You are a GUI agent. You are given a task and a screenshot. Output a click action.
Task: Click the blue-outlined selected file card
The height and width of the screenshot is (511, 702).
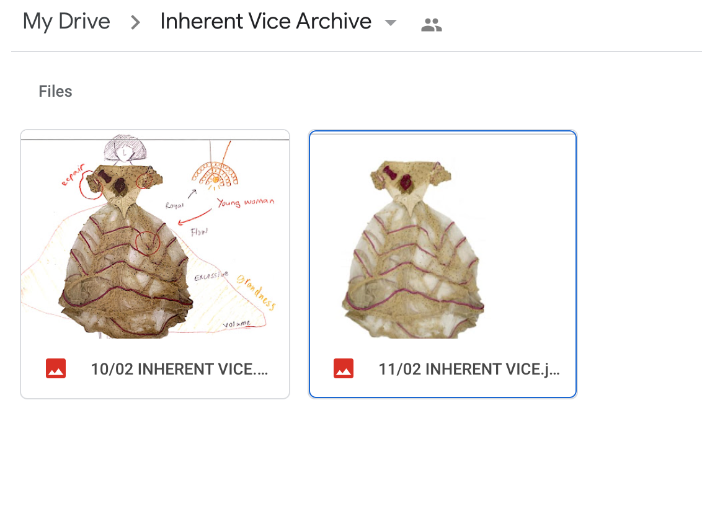[x=443, y=264]
